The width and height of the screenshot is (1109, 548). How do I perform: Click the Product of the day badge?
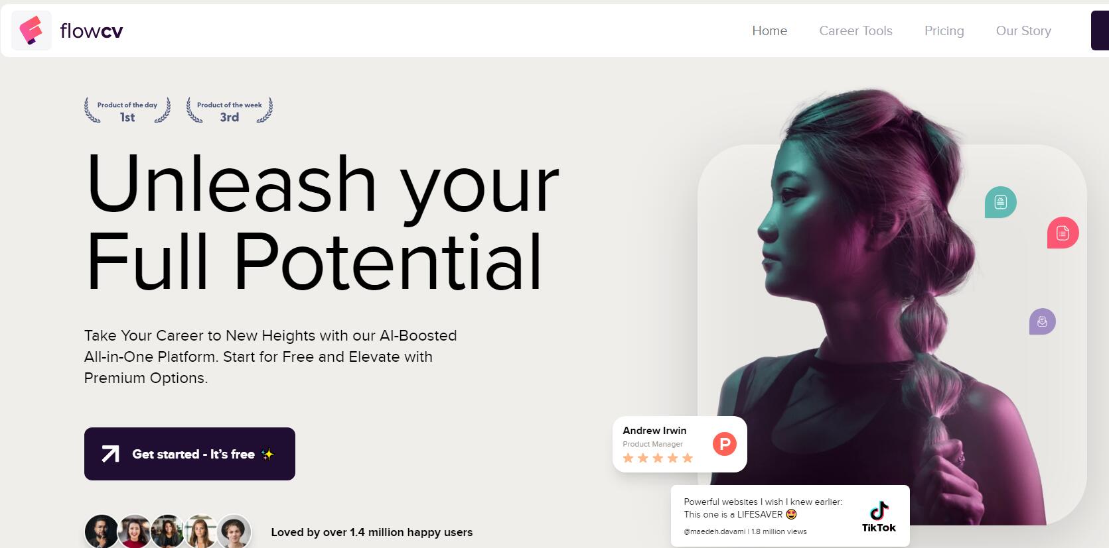click(x=127, y=111)
